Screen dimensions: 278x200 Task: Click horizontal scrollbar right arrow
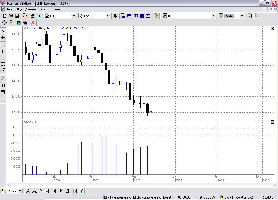pos(275,185)
